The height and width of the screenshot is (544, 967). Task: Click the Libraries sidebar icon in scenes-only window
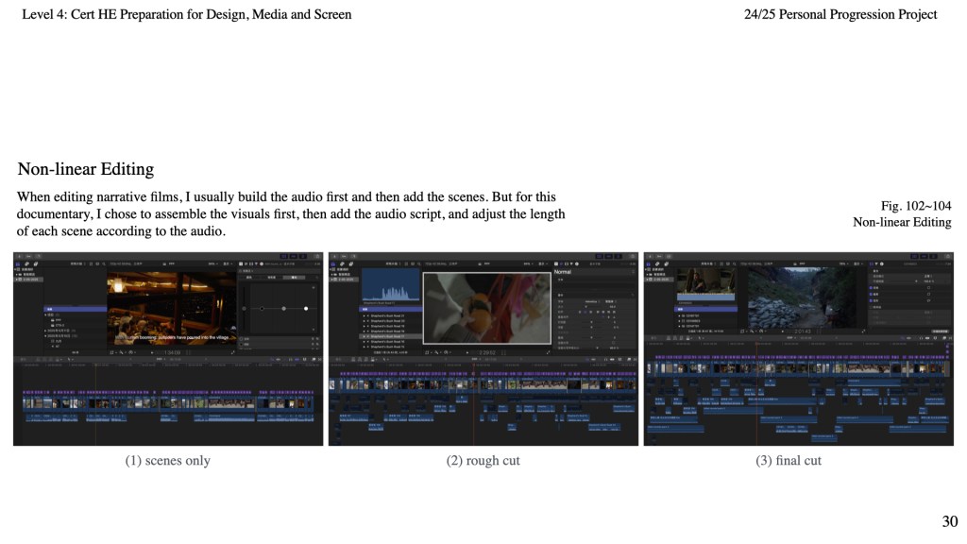tap(18, 263)
